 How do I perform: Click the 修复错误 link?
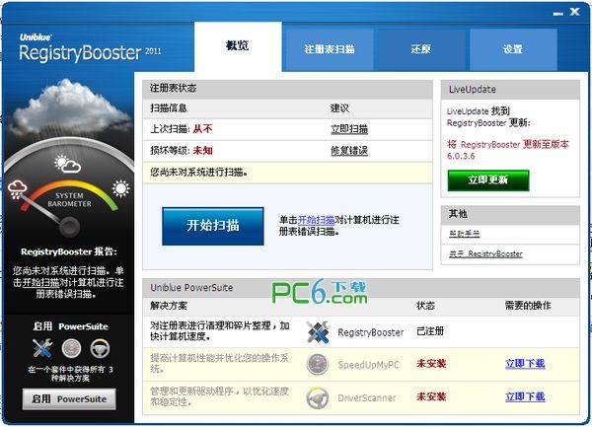[349, 151]
